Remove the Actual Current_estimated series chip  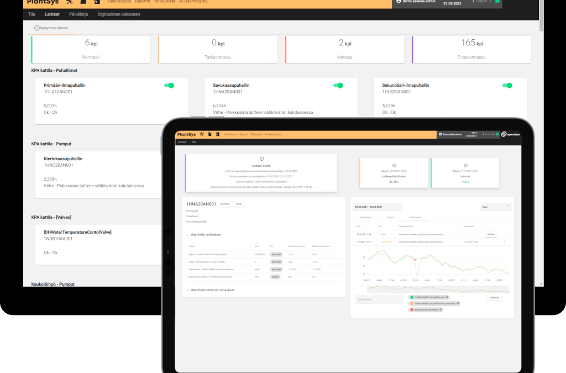458,303
